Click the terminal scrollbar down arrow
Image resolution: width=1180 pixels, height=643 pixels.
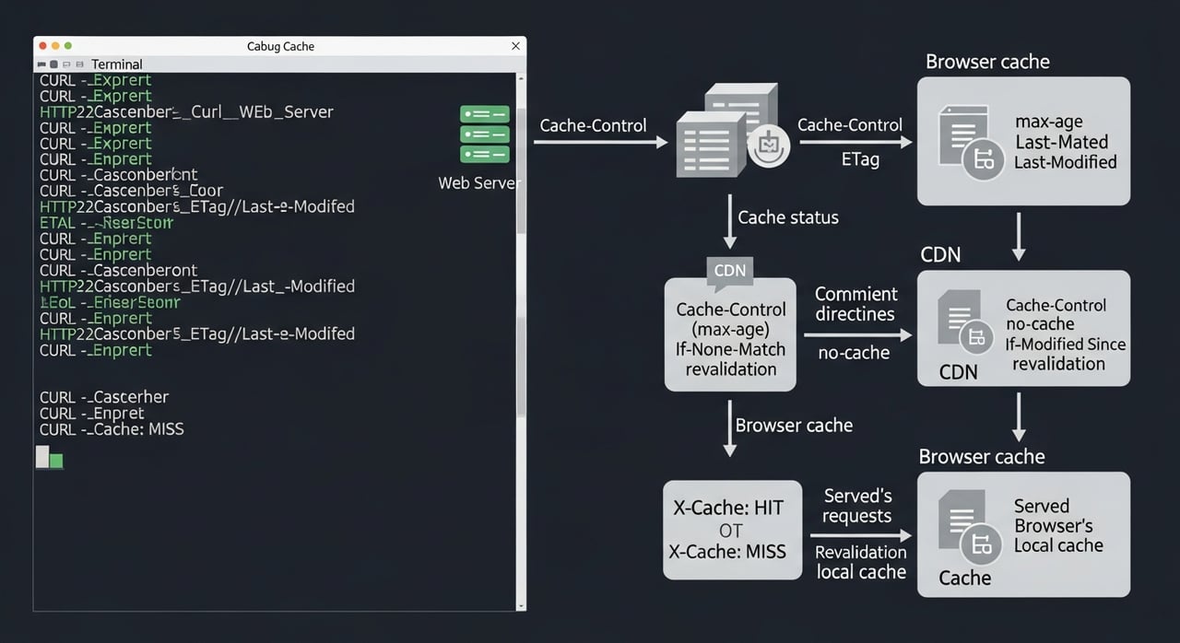[521, 605]
